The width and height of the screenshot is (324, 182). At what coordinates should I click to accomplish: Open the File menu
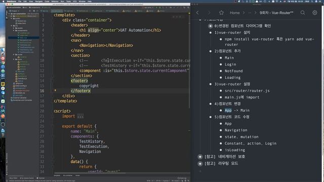tap(20, 1)
